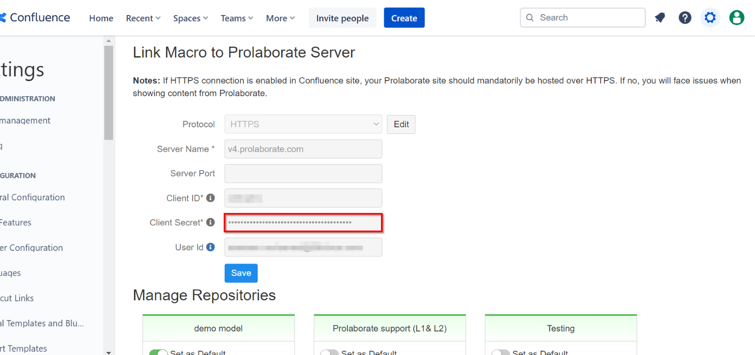Click the sidebar scroll-up arrow

click(109, 41)
